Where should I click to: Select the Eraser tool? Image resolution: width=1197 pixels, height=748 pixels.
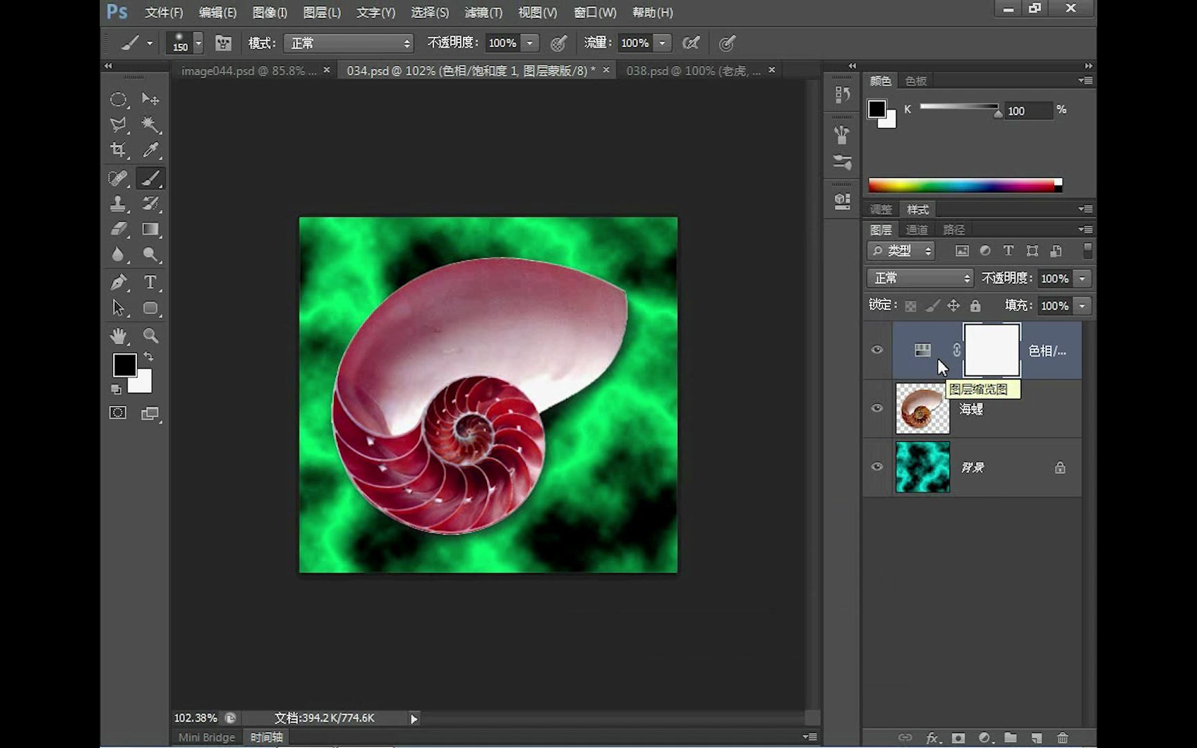click(x=118, y=229)
